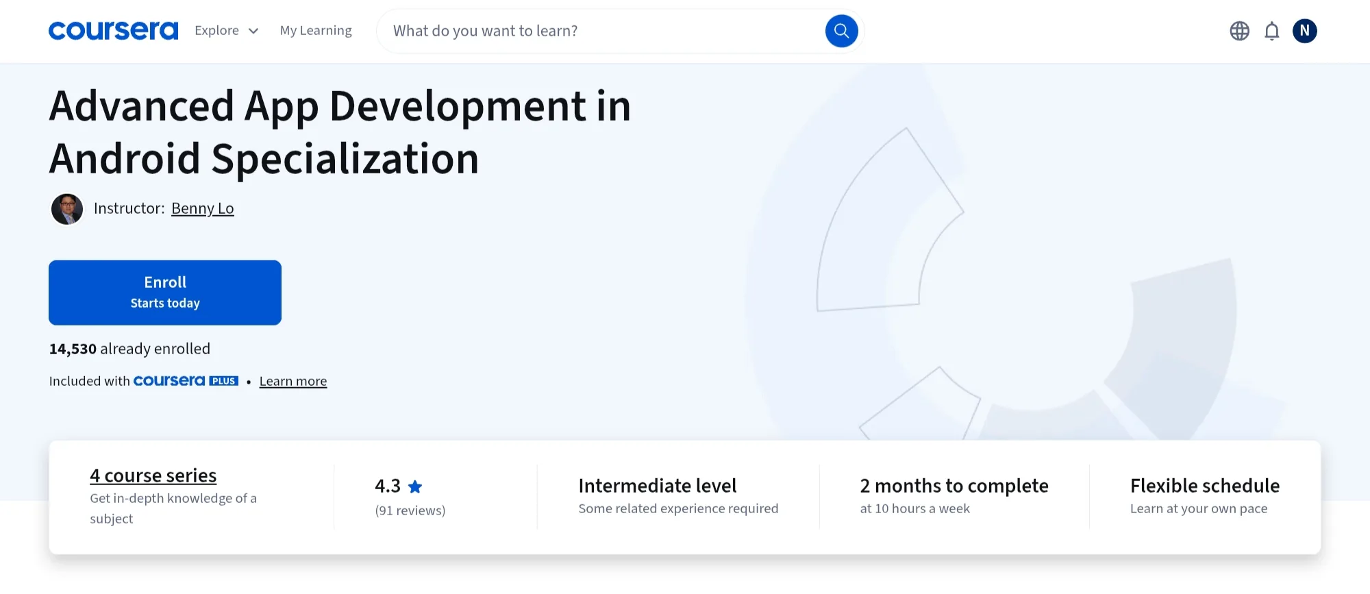Click the 'Learn at your own pace' text

(x=1199, y=508)
